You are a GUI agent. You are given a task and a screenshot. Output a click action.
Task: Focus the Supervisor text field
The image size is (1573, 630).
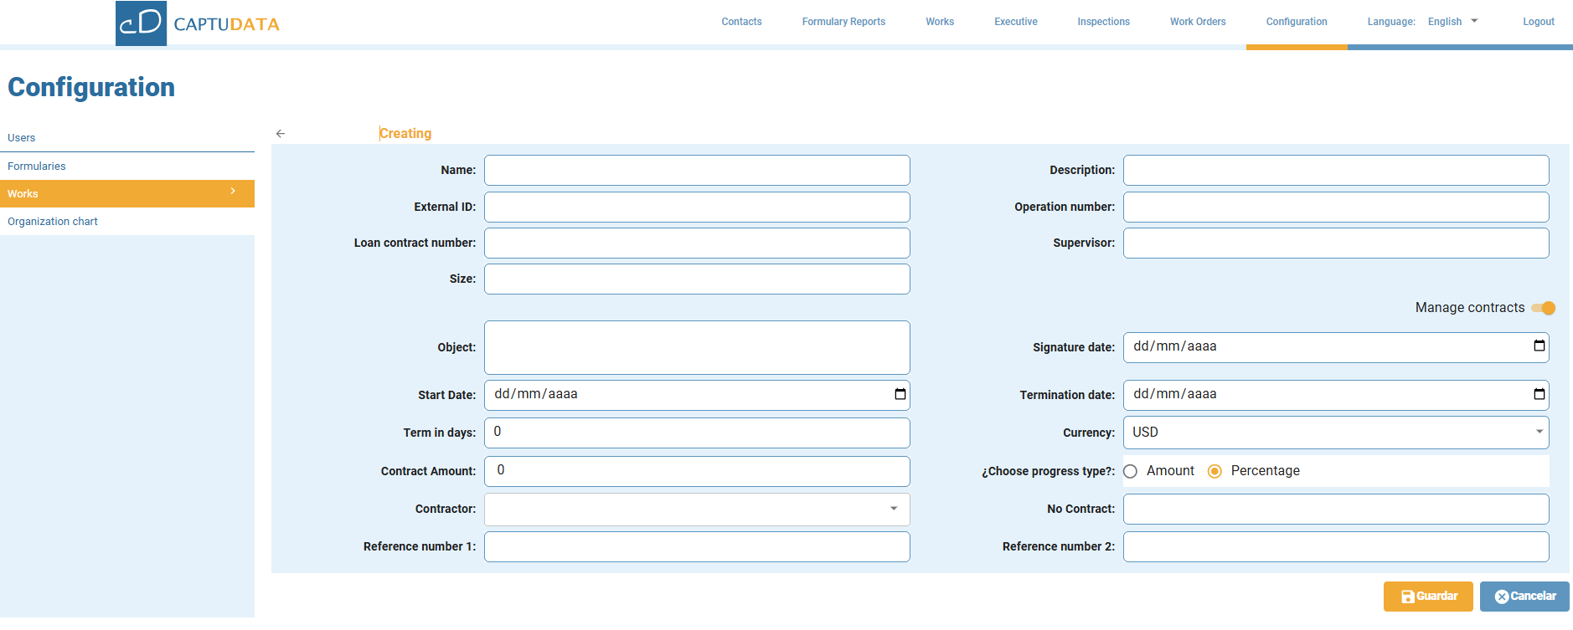click(1335, 243)
